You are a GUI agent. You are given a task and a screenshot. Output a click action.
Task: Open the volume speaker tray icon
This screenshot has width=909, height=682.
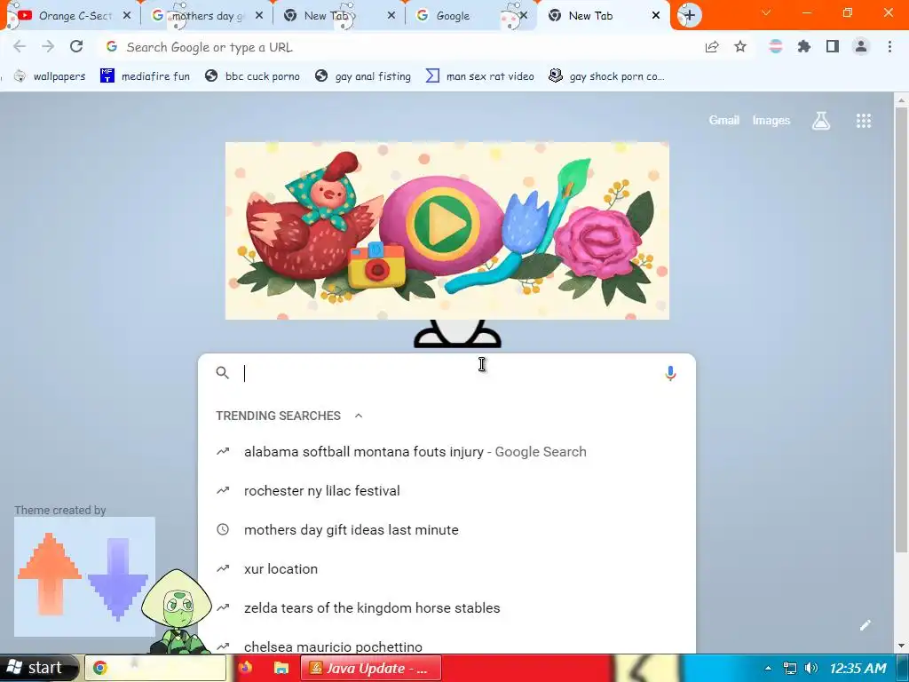point(811,668)
